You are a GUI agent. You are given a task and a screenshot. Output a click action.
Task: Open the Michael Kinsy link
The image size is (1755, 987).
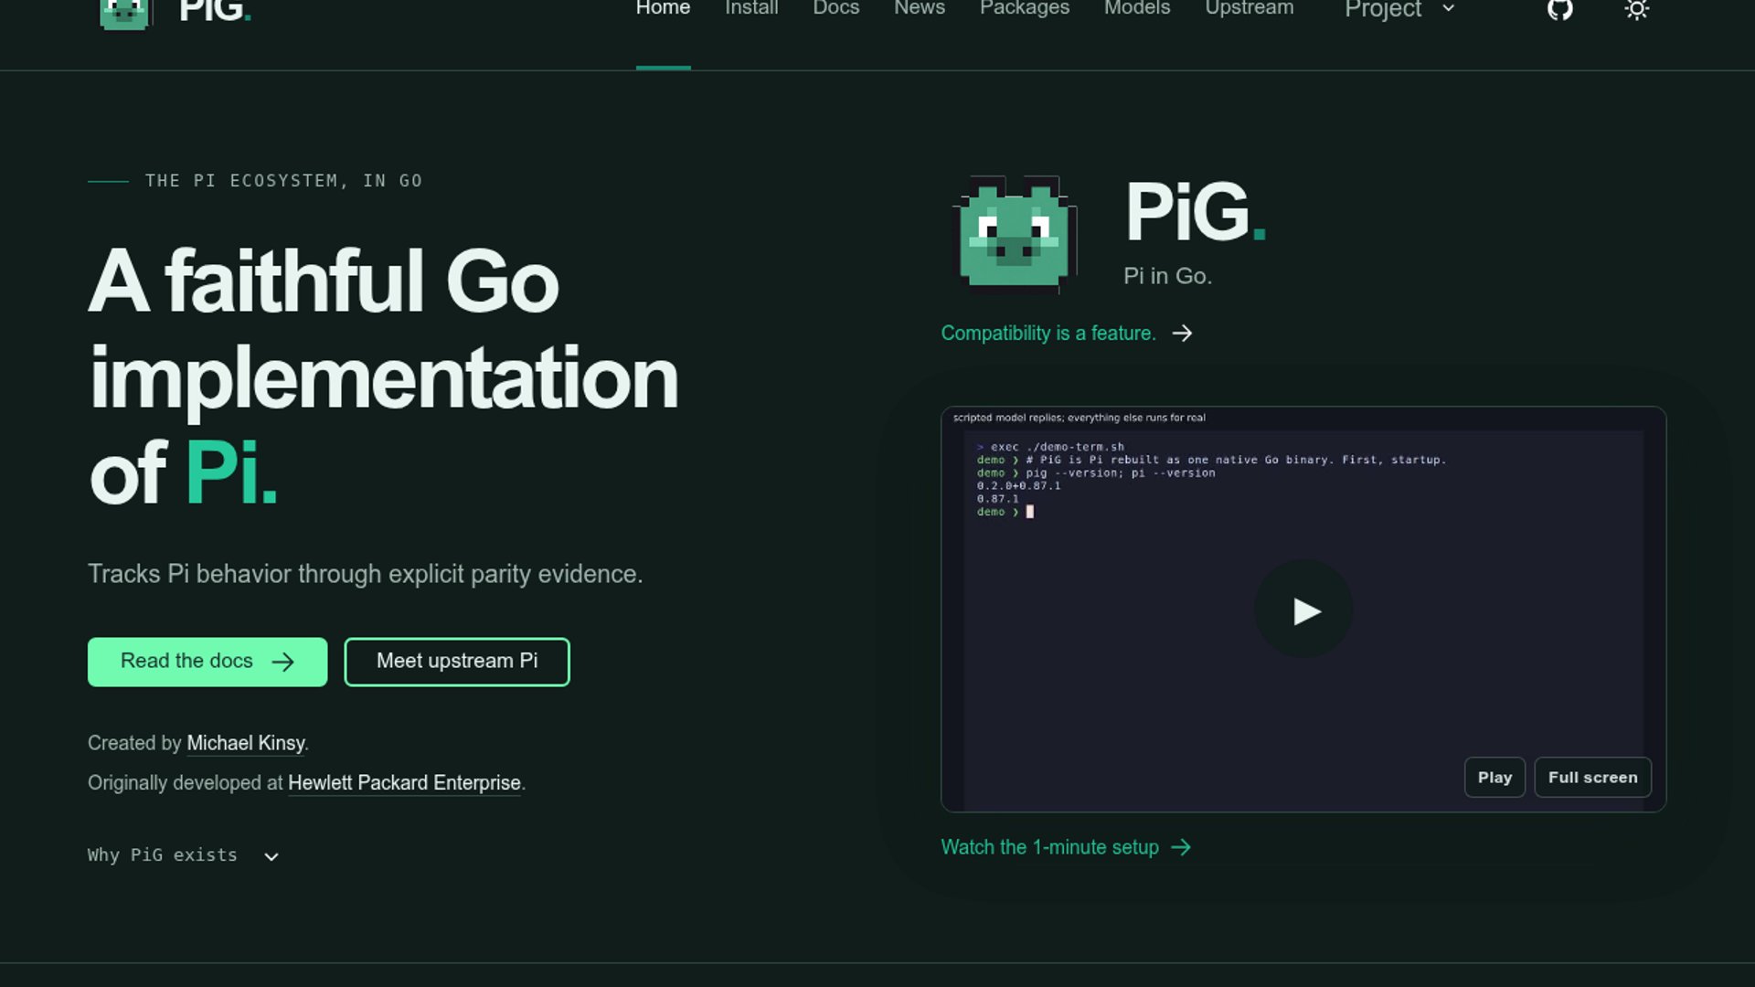coord(246,744)
